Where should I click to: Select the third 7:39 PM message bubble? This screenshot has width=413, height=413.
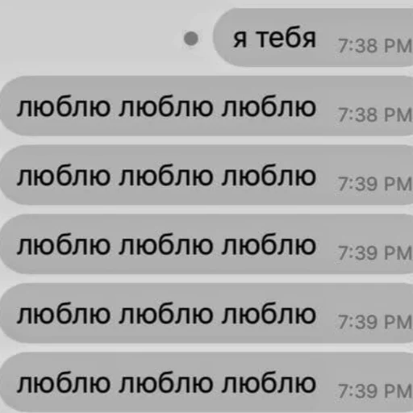pyautogui.click(x=206, y=313)
